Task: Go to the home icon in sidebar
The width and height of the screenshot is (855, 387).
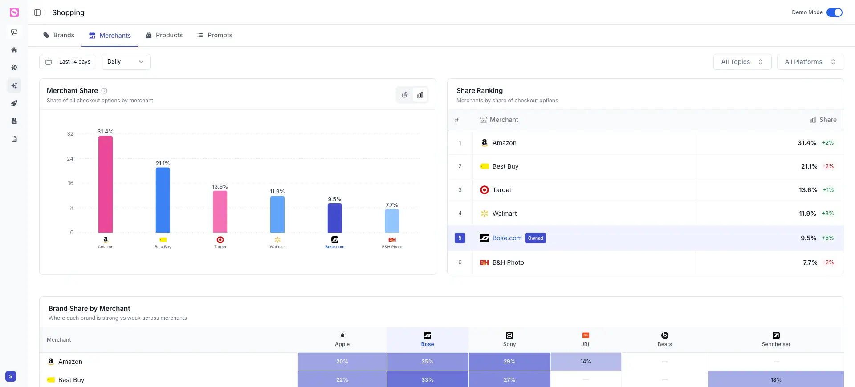Action: click(x=14, y=50)
